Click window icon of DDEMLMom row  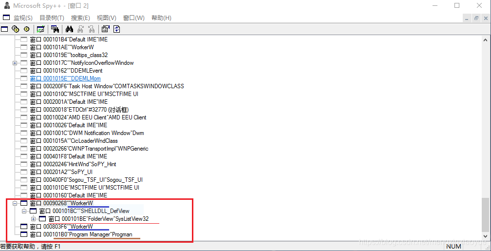[x=24, y=78]
